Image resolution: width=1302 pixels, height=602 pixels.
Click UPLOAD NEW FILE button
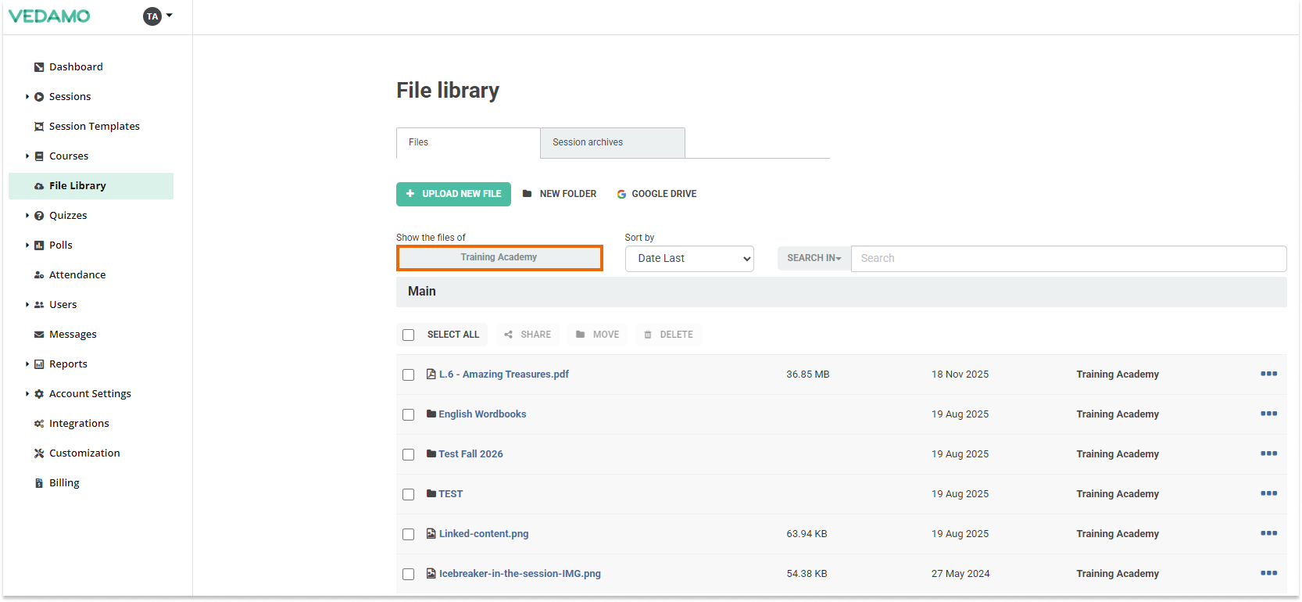tap(453, 194)
